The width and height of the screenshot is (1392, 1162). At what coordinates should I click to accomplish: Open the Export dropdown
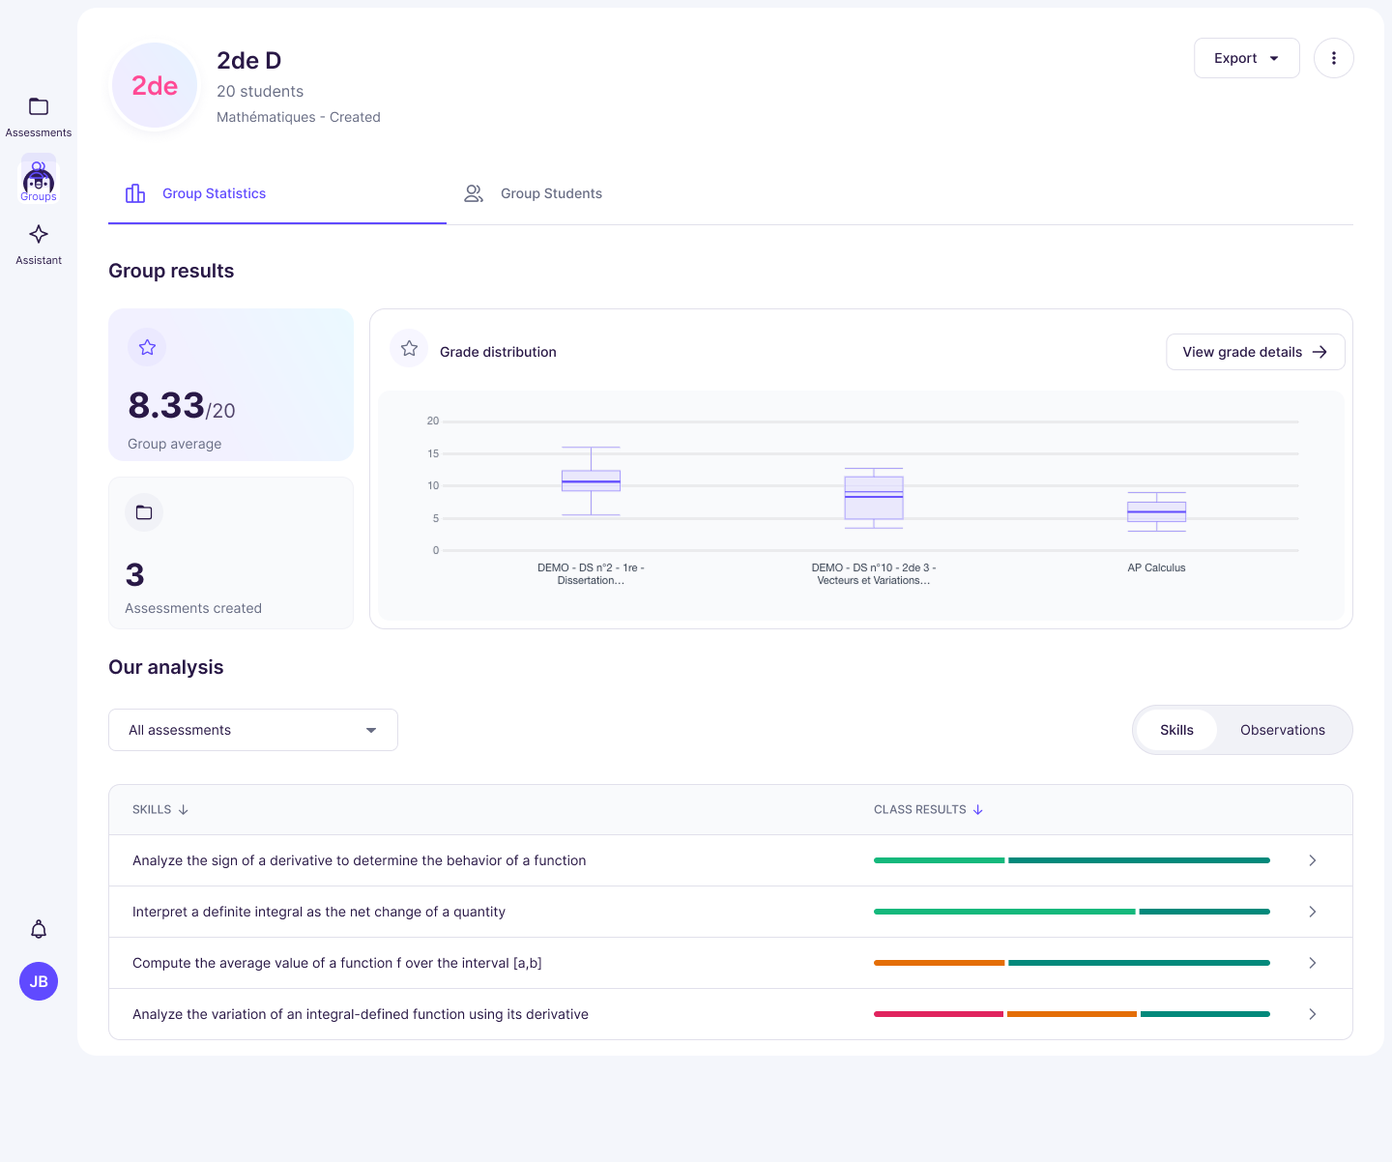1246,58
